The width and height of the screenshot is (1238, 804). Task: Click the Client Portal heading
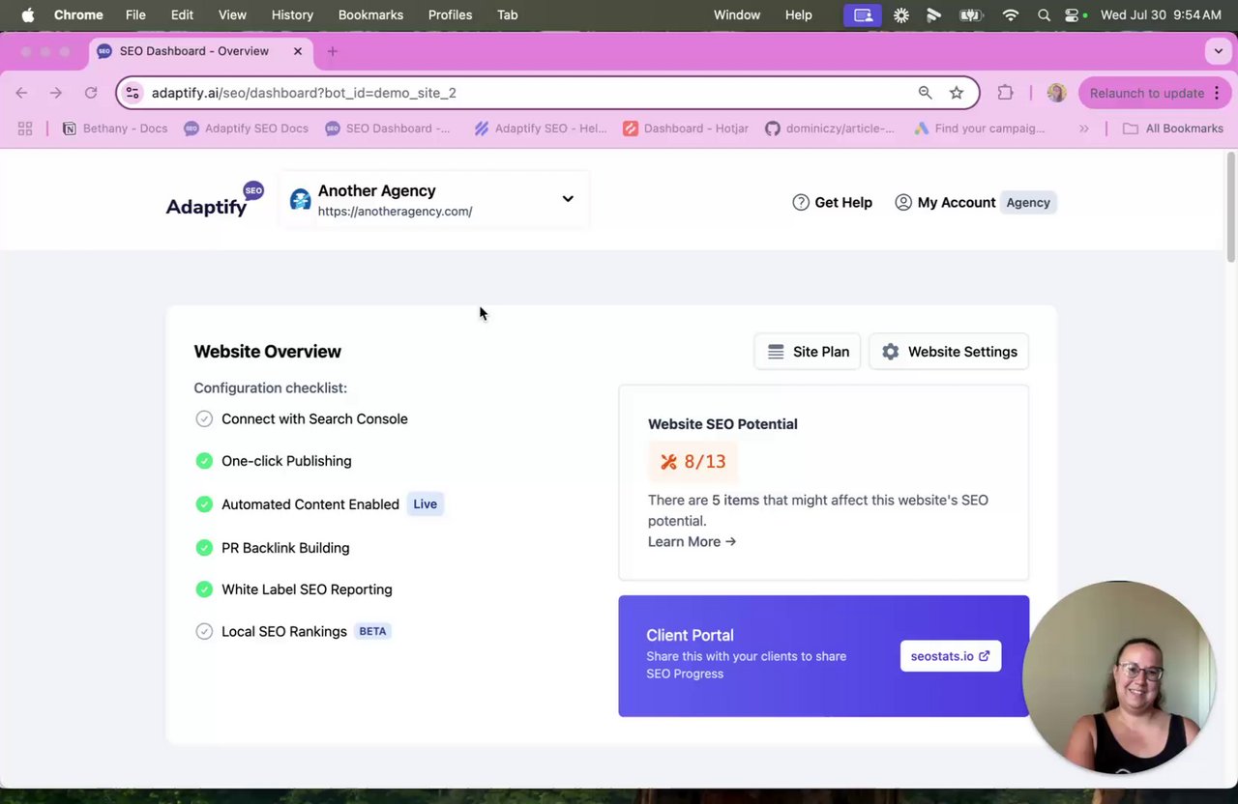coord(690,635)
